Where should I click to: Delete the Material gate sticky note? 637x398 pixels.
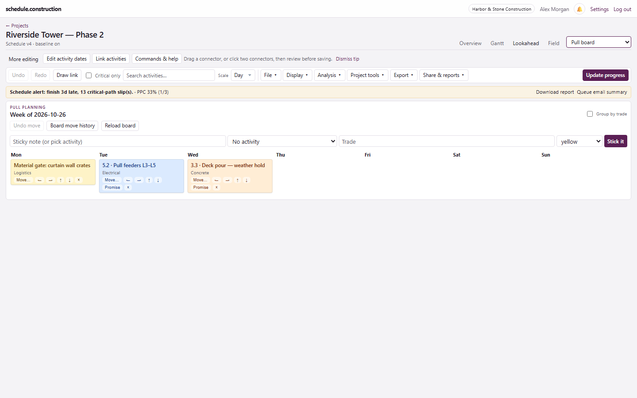[79, 180]
